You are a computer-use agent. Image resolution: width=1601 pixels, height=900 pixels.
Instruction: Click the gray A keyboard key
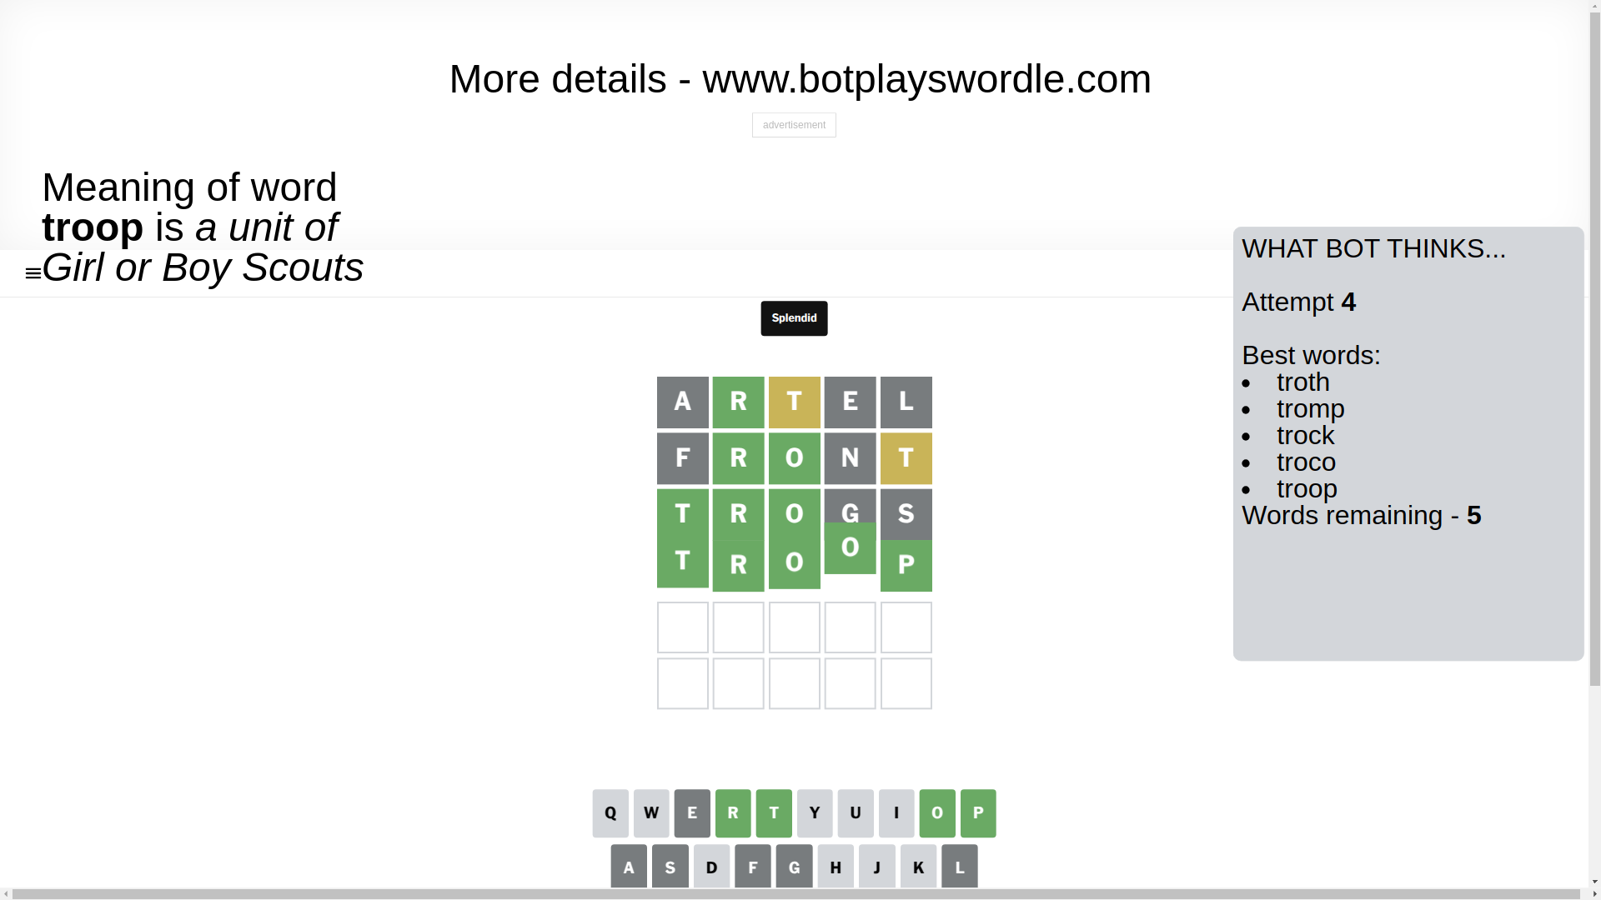pos(629,867)
